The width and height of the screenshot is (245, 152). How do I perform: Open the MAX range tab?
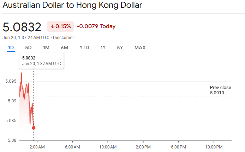tap(140, 47)
